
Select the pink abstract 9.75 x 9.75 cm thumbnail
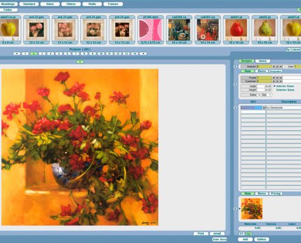[151, 30]
